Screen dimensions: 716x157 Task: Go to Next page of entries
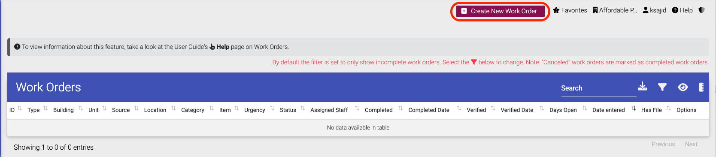[691, 144]
